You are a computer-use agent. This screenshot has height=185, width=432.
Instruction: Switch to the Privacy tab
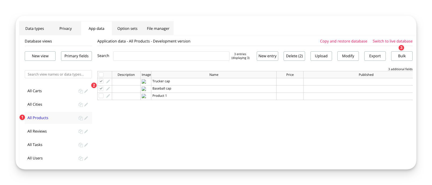[x=66, y=29]
